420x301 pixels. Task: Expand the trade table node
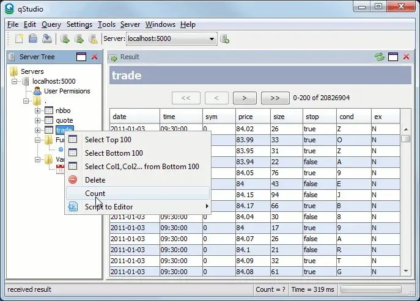click(37, 130)
